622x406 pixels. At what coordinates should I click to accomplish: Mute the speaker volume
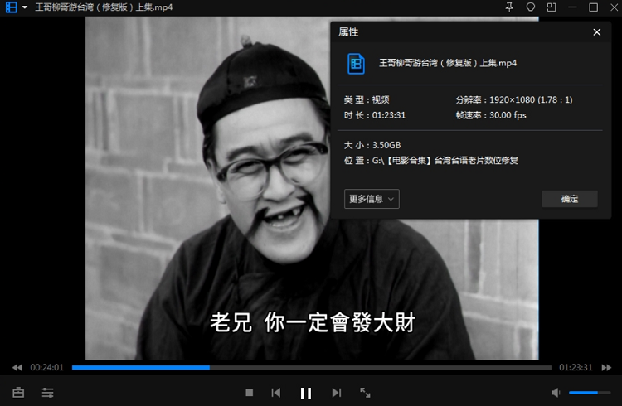(556, 392)
